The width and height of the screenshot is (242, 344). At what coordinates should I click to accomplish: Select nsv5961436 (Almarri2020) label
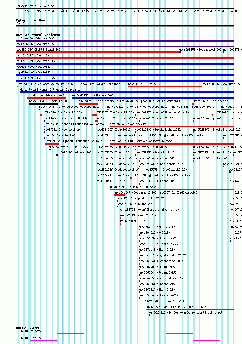coord(46,95)
